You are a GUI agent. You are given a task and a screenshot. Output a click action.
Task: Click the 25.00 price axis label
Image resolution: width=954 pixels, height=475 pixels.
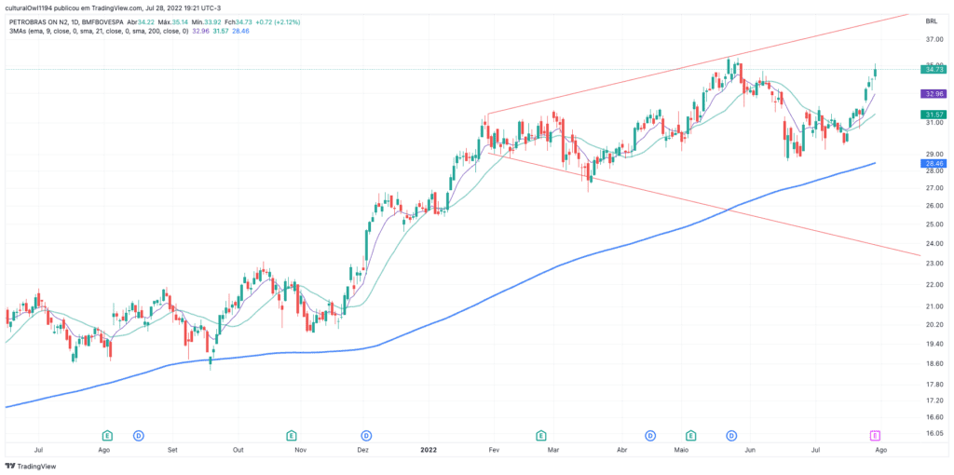click(934, 224)
